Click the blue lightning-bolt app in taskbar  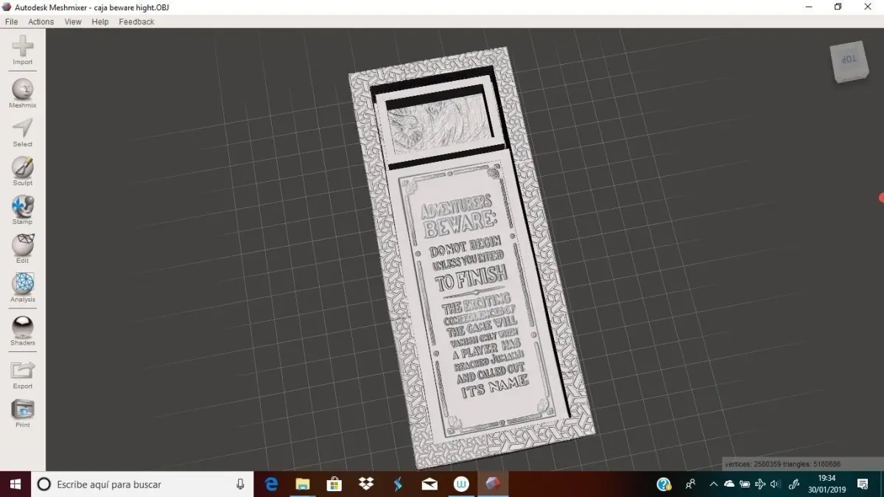pos(398,484)
